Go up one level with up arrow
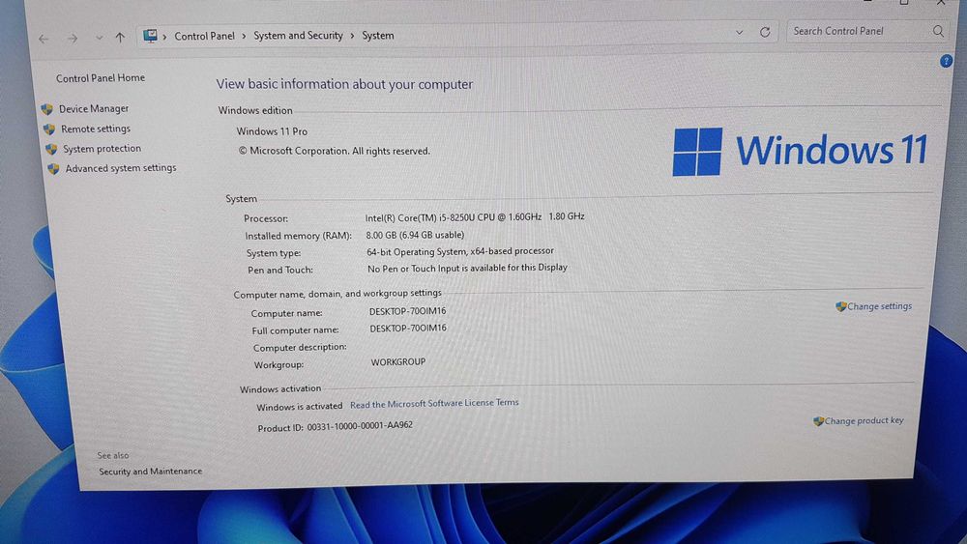This screenshot has height=544, width=967. coord(120,37)
